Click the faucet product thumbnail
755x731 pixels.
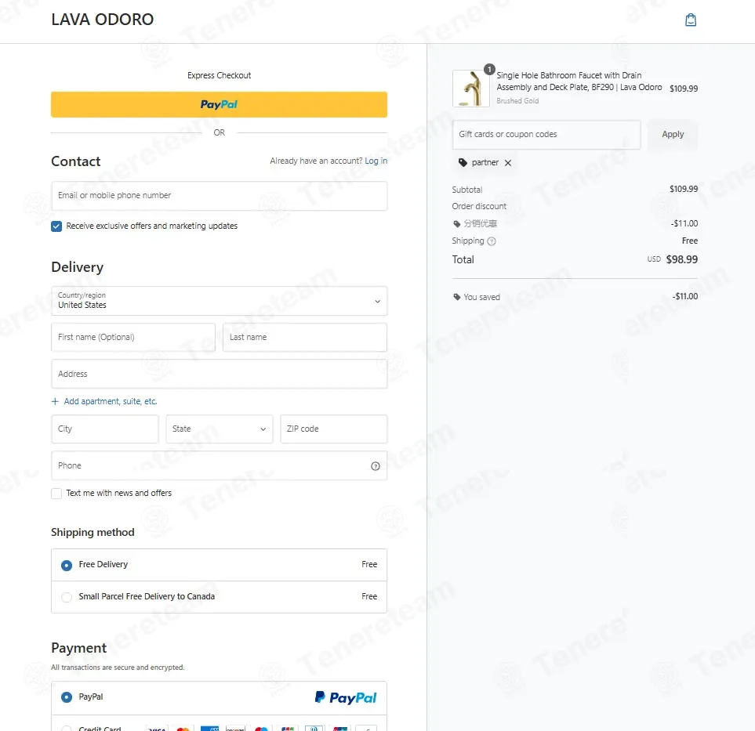[x=471, y=89]
